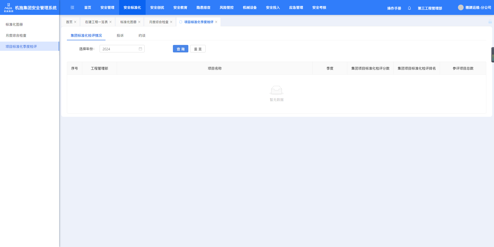Close the 标准化图册 tab
This screenshot has height=247, width=494.
pyautogui.click(x=139, y=22)
